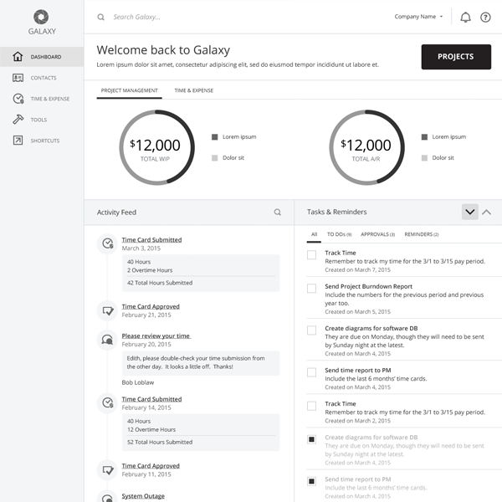The width and height of the screenshot is (502, 502).
Task: Click the Lorem ipsum swatch in Total WIP legend
Action: (x=214, y=137)
